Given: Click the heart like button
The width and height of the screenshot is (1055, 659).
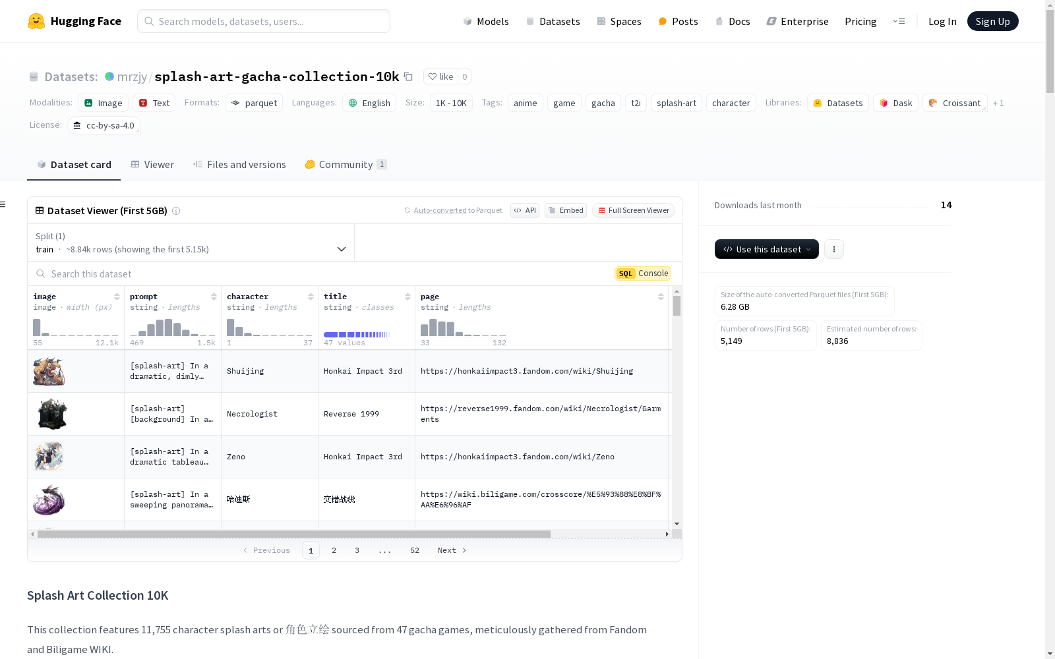Looking at the screenshot, I should pos(440,76).
